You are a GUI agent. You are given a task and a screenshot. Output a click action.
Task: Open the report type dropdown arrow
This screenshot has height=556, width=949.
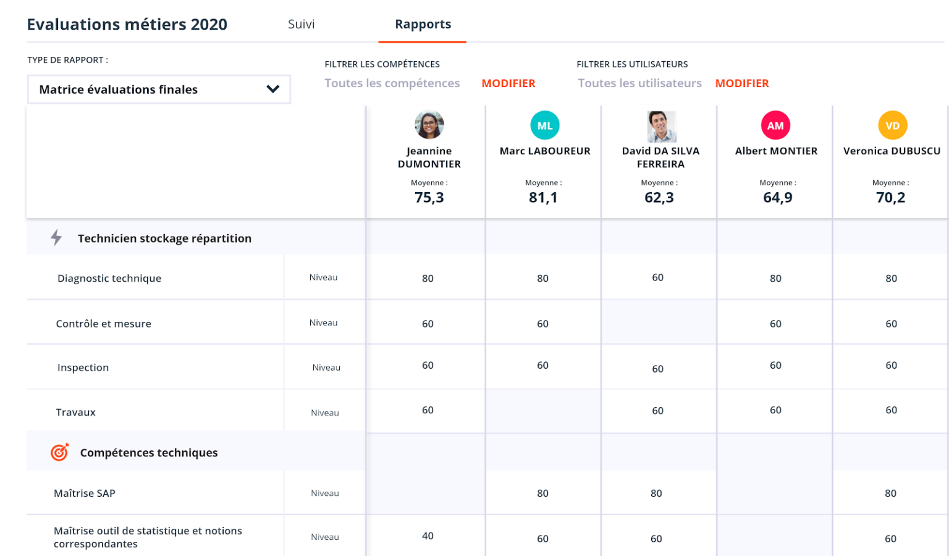(272, 89)
